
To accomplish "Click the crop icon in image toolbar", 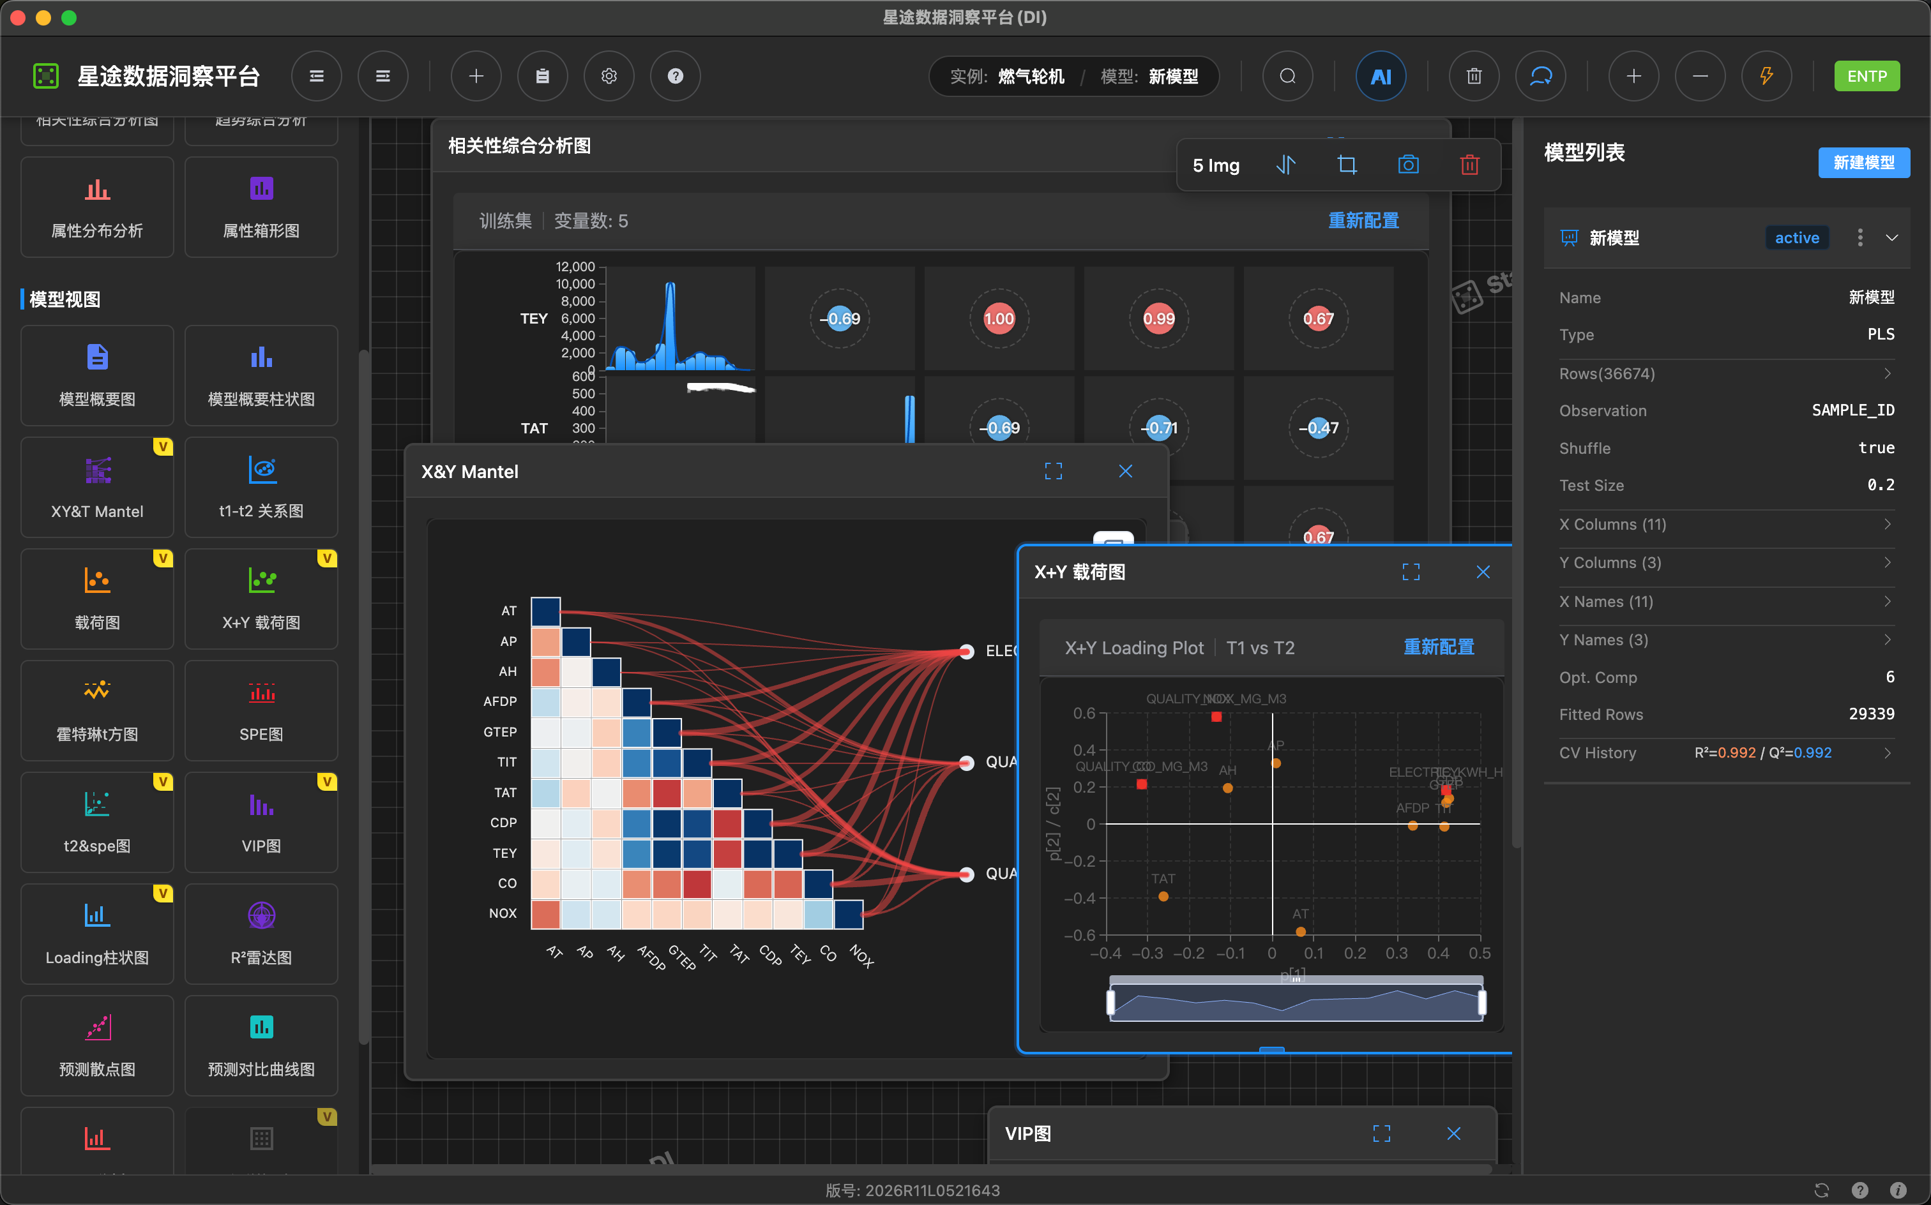I will (1347, 165).
